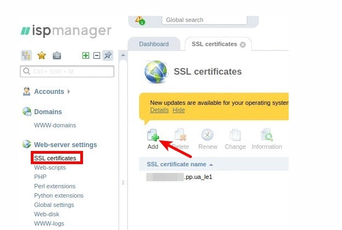
Task: Switch to tree menu view icon
Action: tap(26, 55)
